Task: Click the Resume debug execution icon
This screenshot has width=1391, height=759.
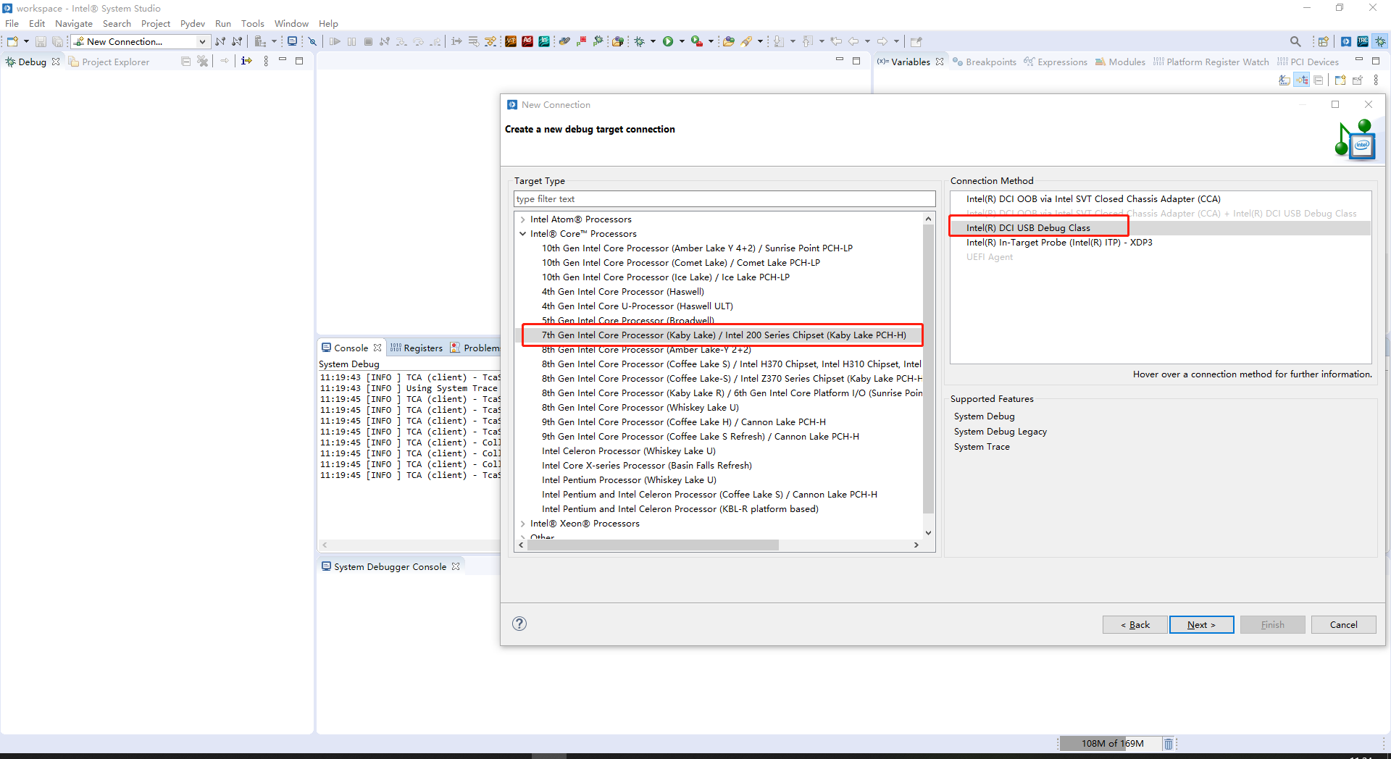Action: point(335,41)
